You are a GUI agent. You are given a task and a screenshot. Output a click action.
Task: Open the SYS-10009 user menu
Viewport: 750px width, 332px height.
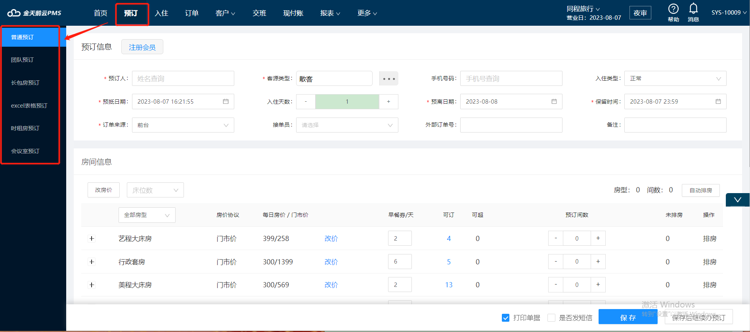pos(729,13)
